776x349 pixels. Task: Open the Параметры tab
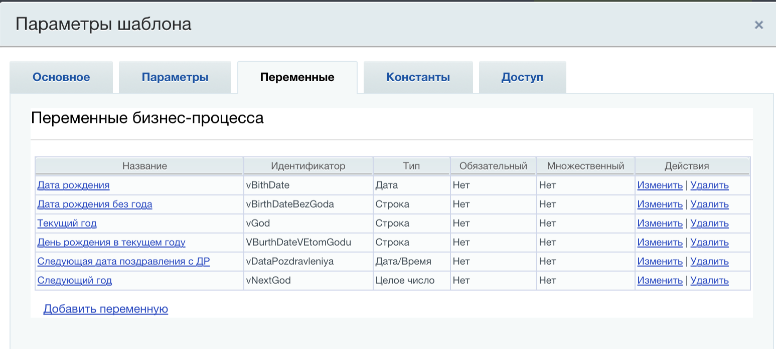tap(175, 77)
